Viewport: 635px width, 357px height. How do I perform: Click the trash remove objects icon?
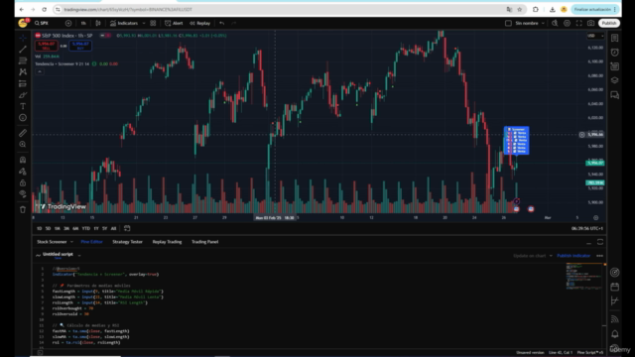[x=23, y=209]
